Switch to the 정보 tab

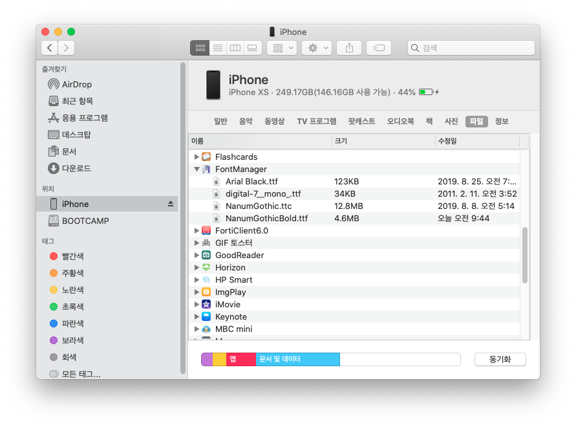point(502,122)
